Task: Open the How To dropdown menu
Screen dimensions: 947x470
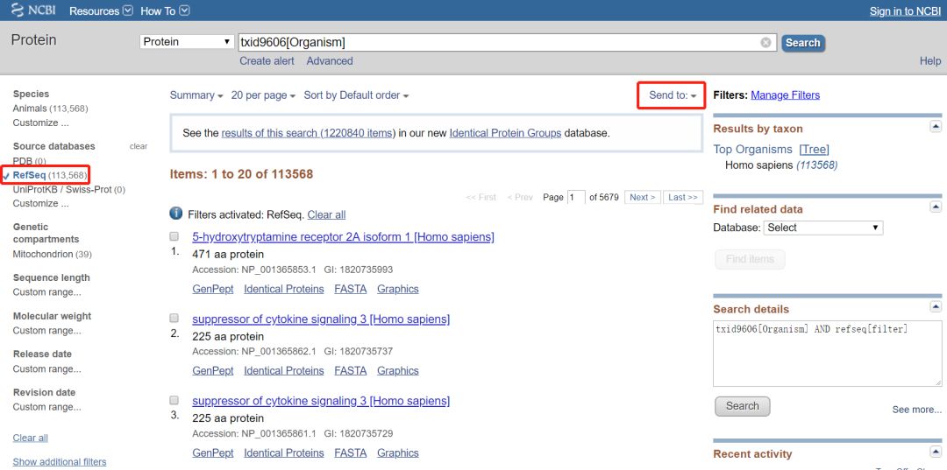Action: (x=165, y=11)
